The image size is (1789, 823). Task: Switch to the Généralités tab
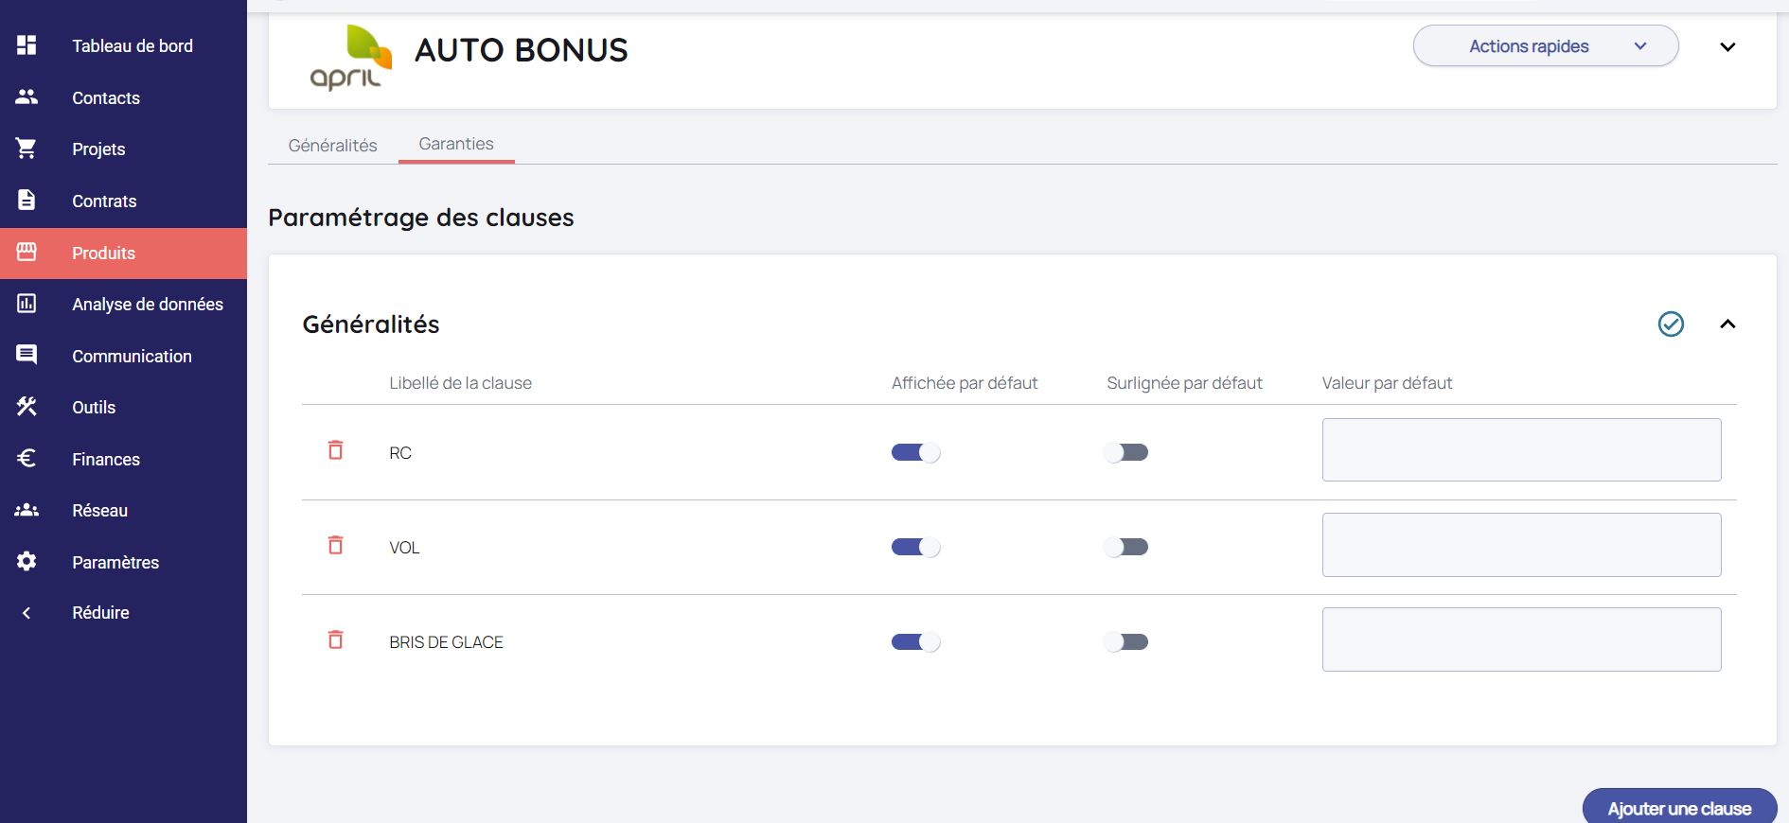click(332, 146)
